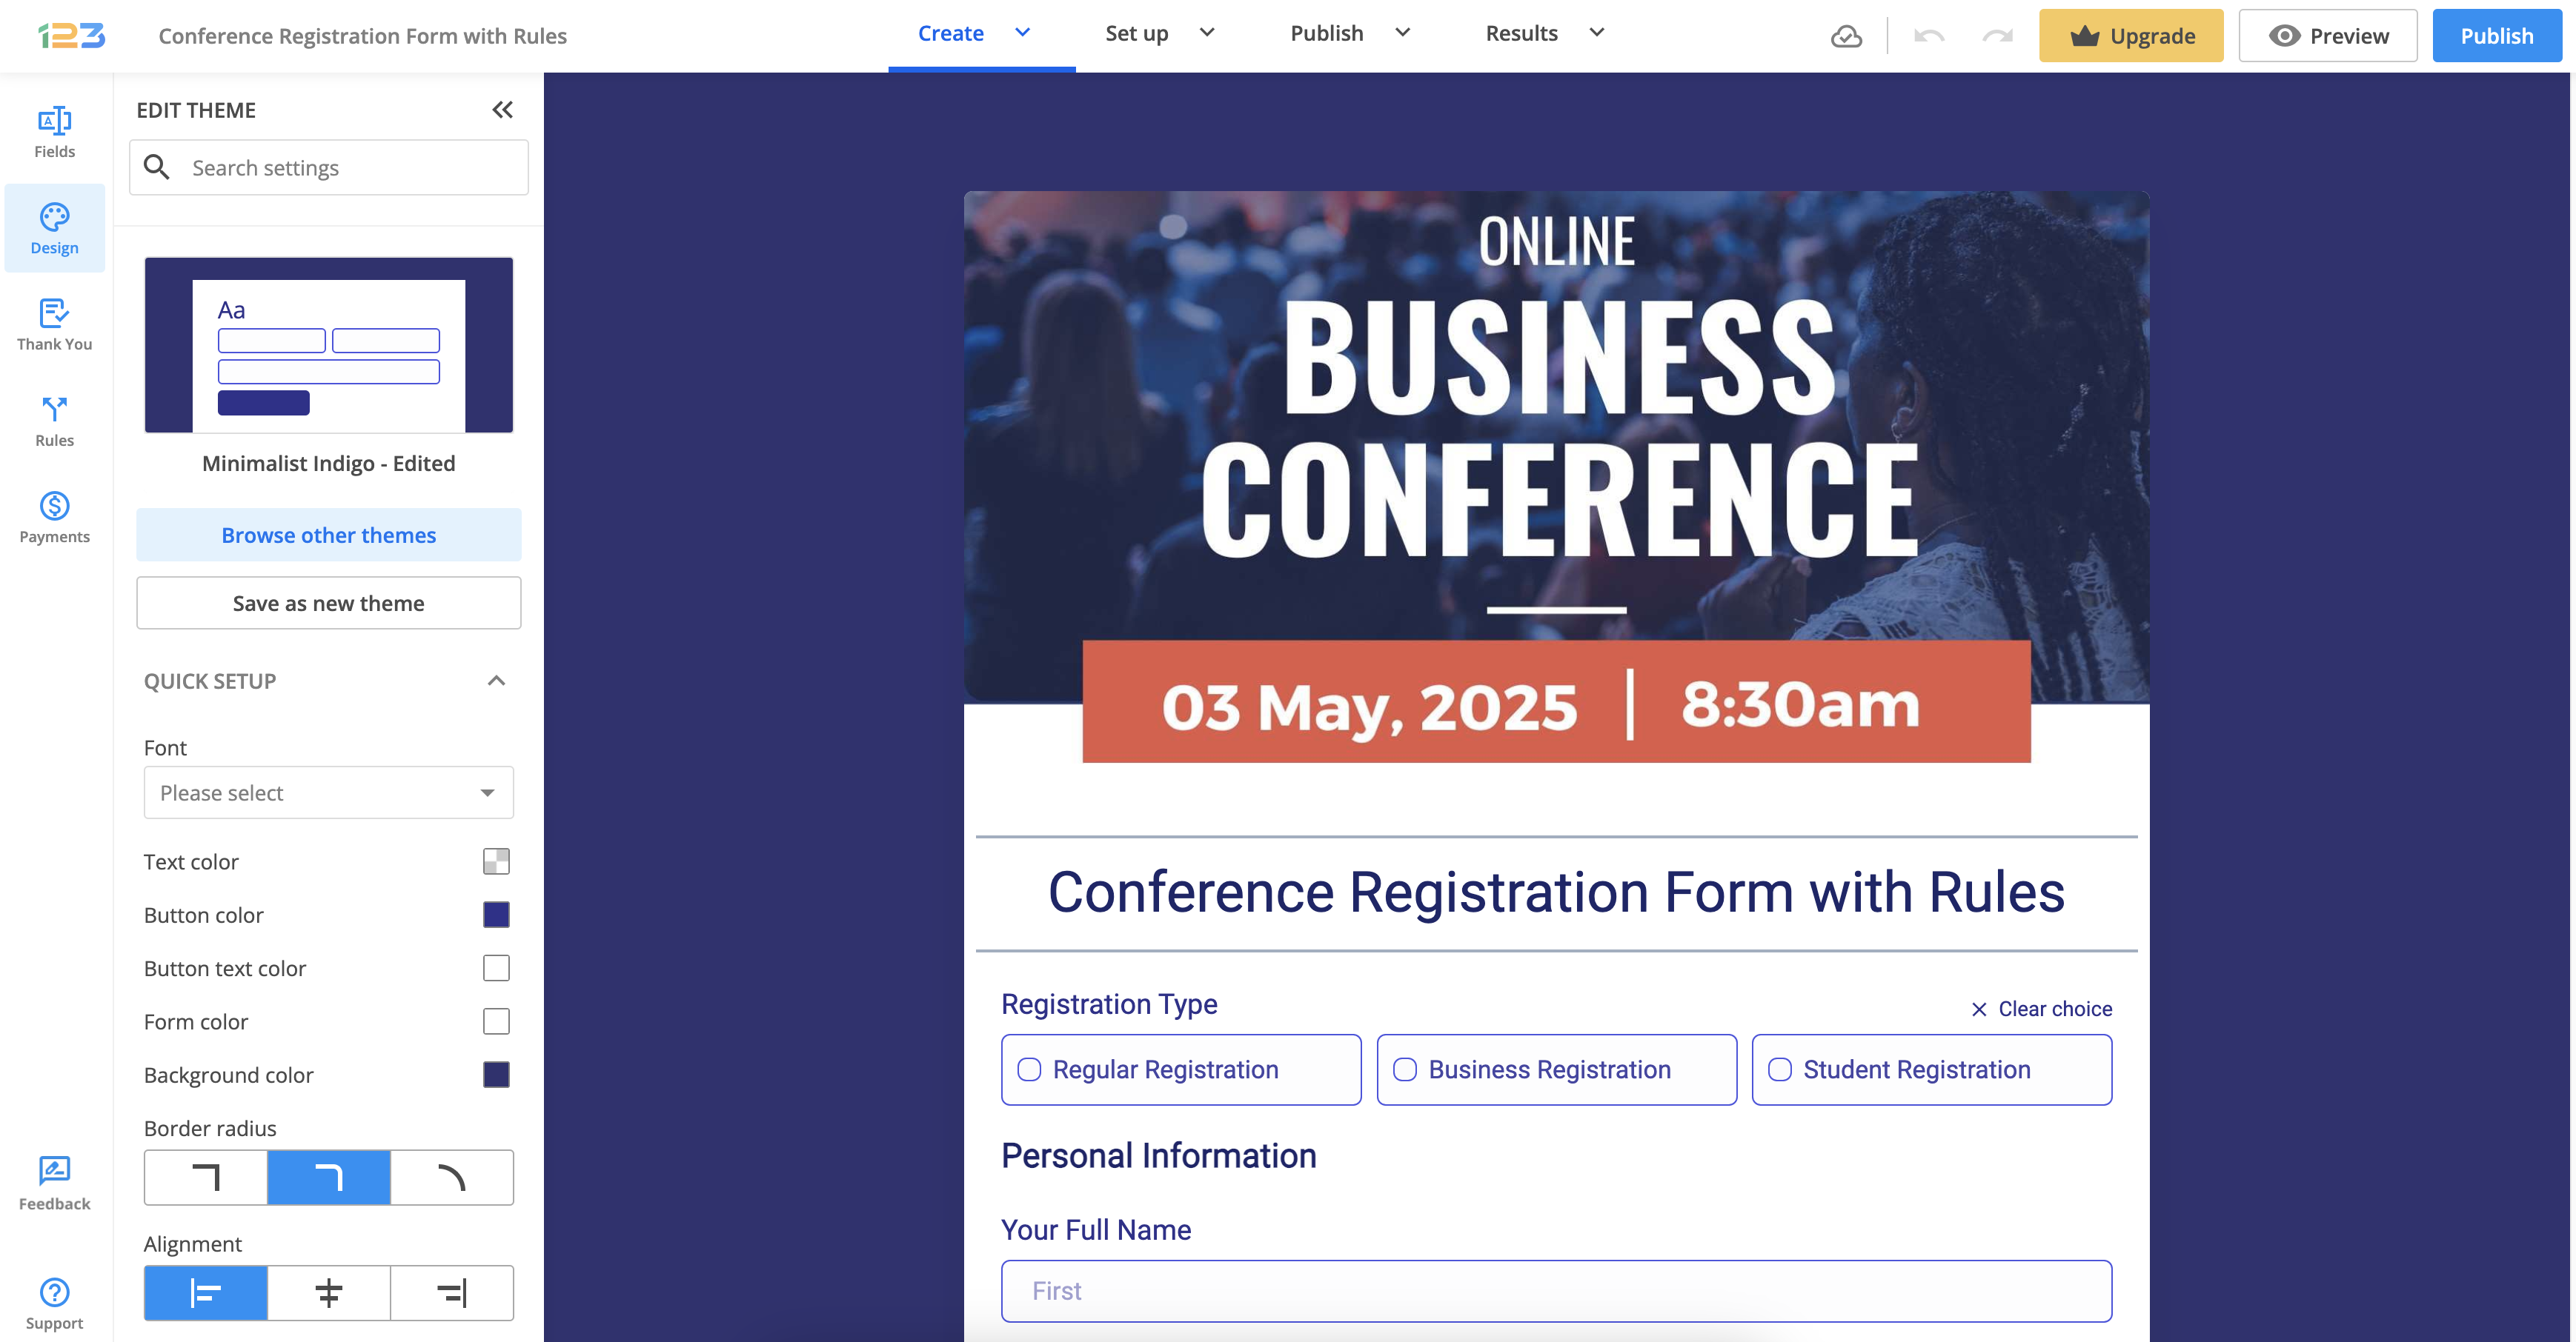Open the Font dropdown
The height and width of the screenshot is (1342, 2576).
coord(328,792)
